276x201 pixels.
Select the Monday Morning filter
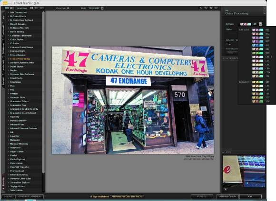[x=19, y=144]
